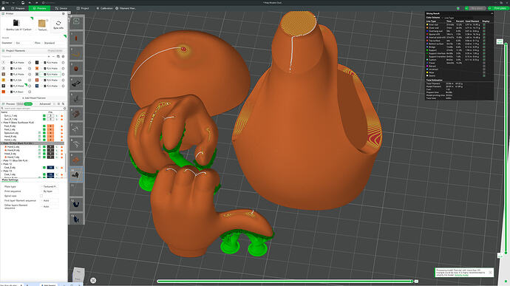The height and width of the screenshot is (286, 510).
Task: Select the blue plate 12 thumbnail
Action: tap(76, 204)
